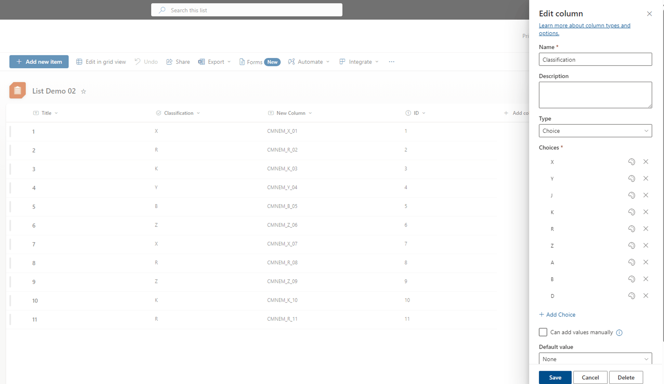Screen dimensions: 664x384
Task: Open color palette for choice R
Action: 632,229
